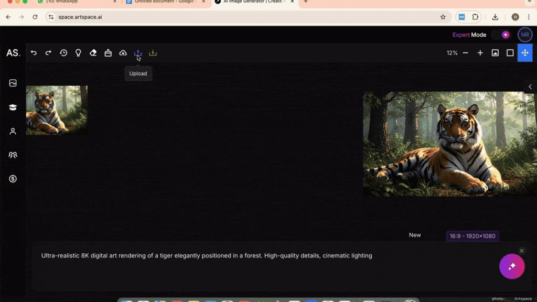The image size is (537, 302).
Task: Open the dollar pricing icon in sidebar
Action: [13, 179]
